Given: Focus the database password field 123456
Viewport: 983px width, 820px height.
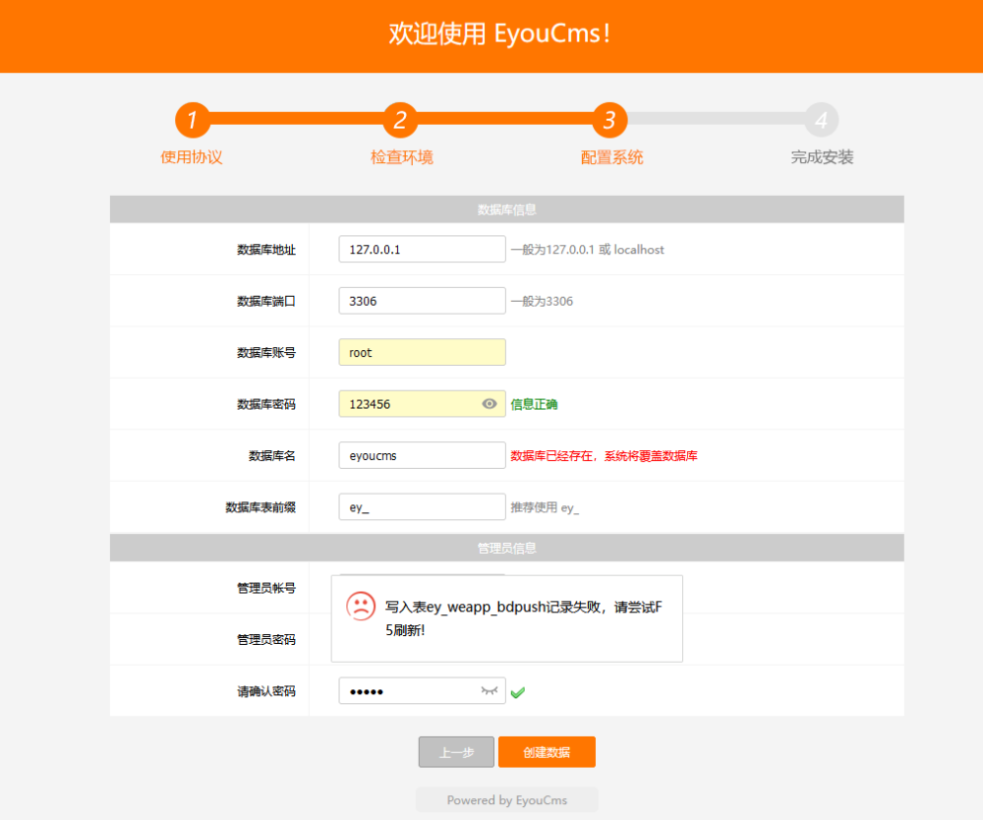Looking at the screenshot, I should click(422, 404).
